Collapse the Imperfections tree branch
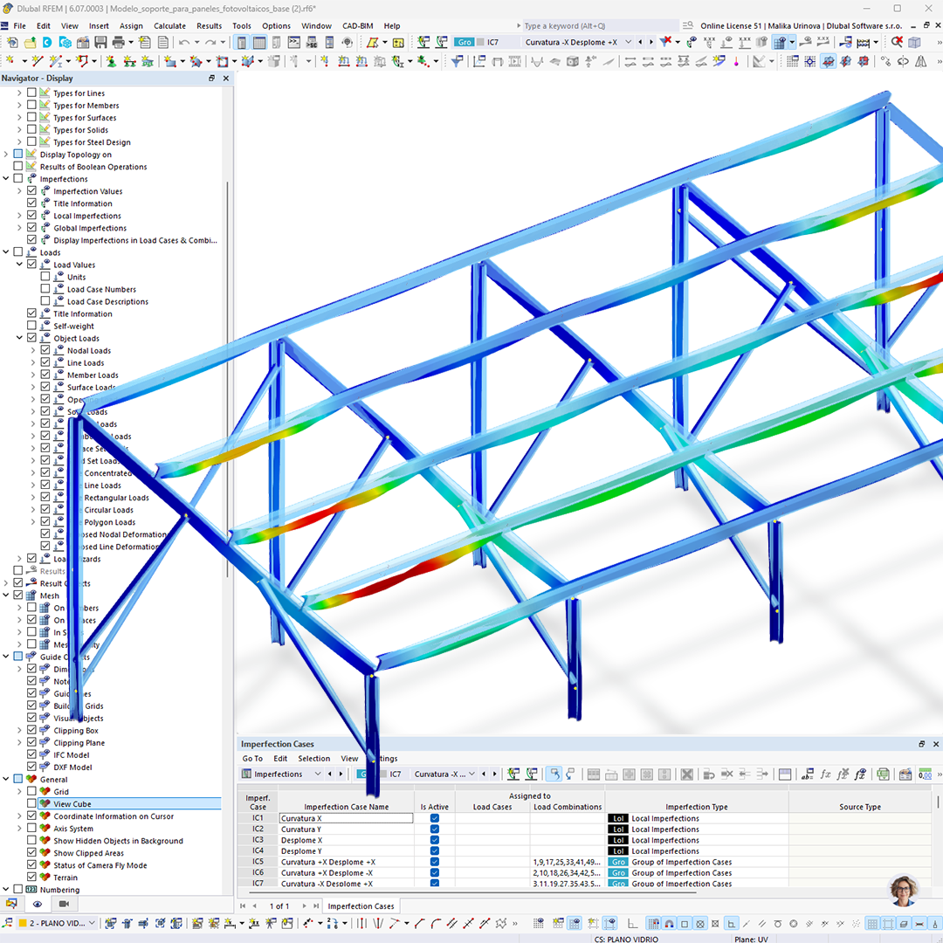 click(x=7, y=178)
